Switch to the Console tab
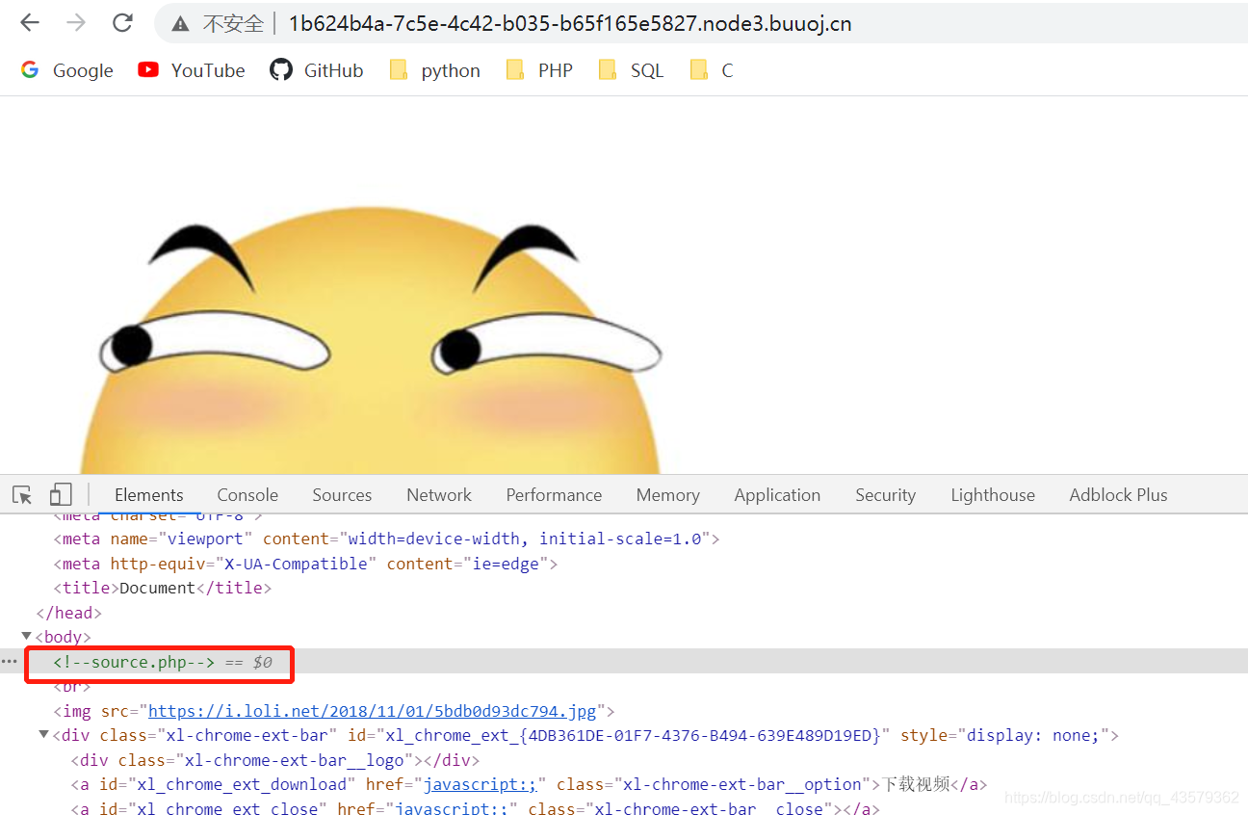This screenshot has width=1248, height=815. [x=247, y=494]
